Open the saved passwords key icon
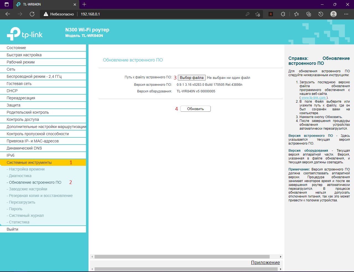The height and width of the screenshot is (272, 354). (x=248, y=14)
